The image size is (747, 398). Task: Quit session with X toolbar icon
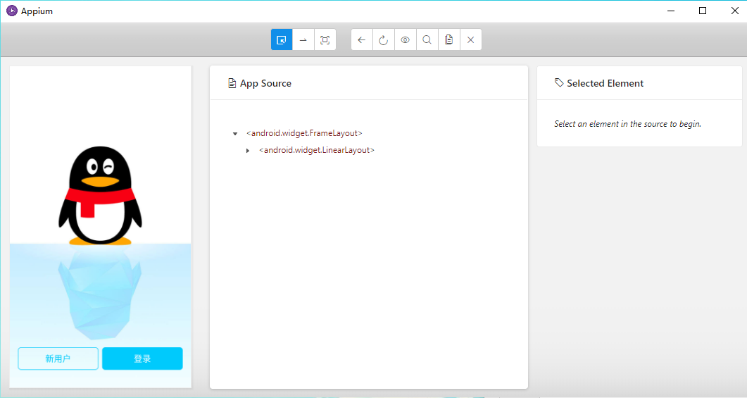(471, 39)
